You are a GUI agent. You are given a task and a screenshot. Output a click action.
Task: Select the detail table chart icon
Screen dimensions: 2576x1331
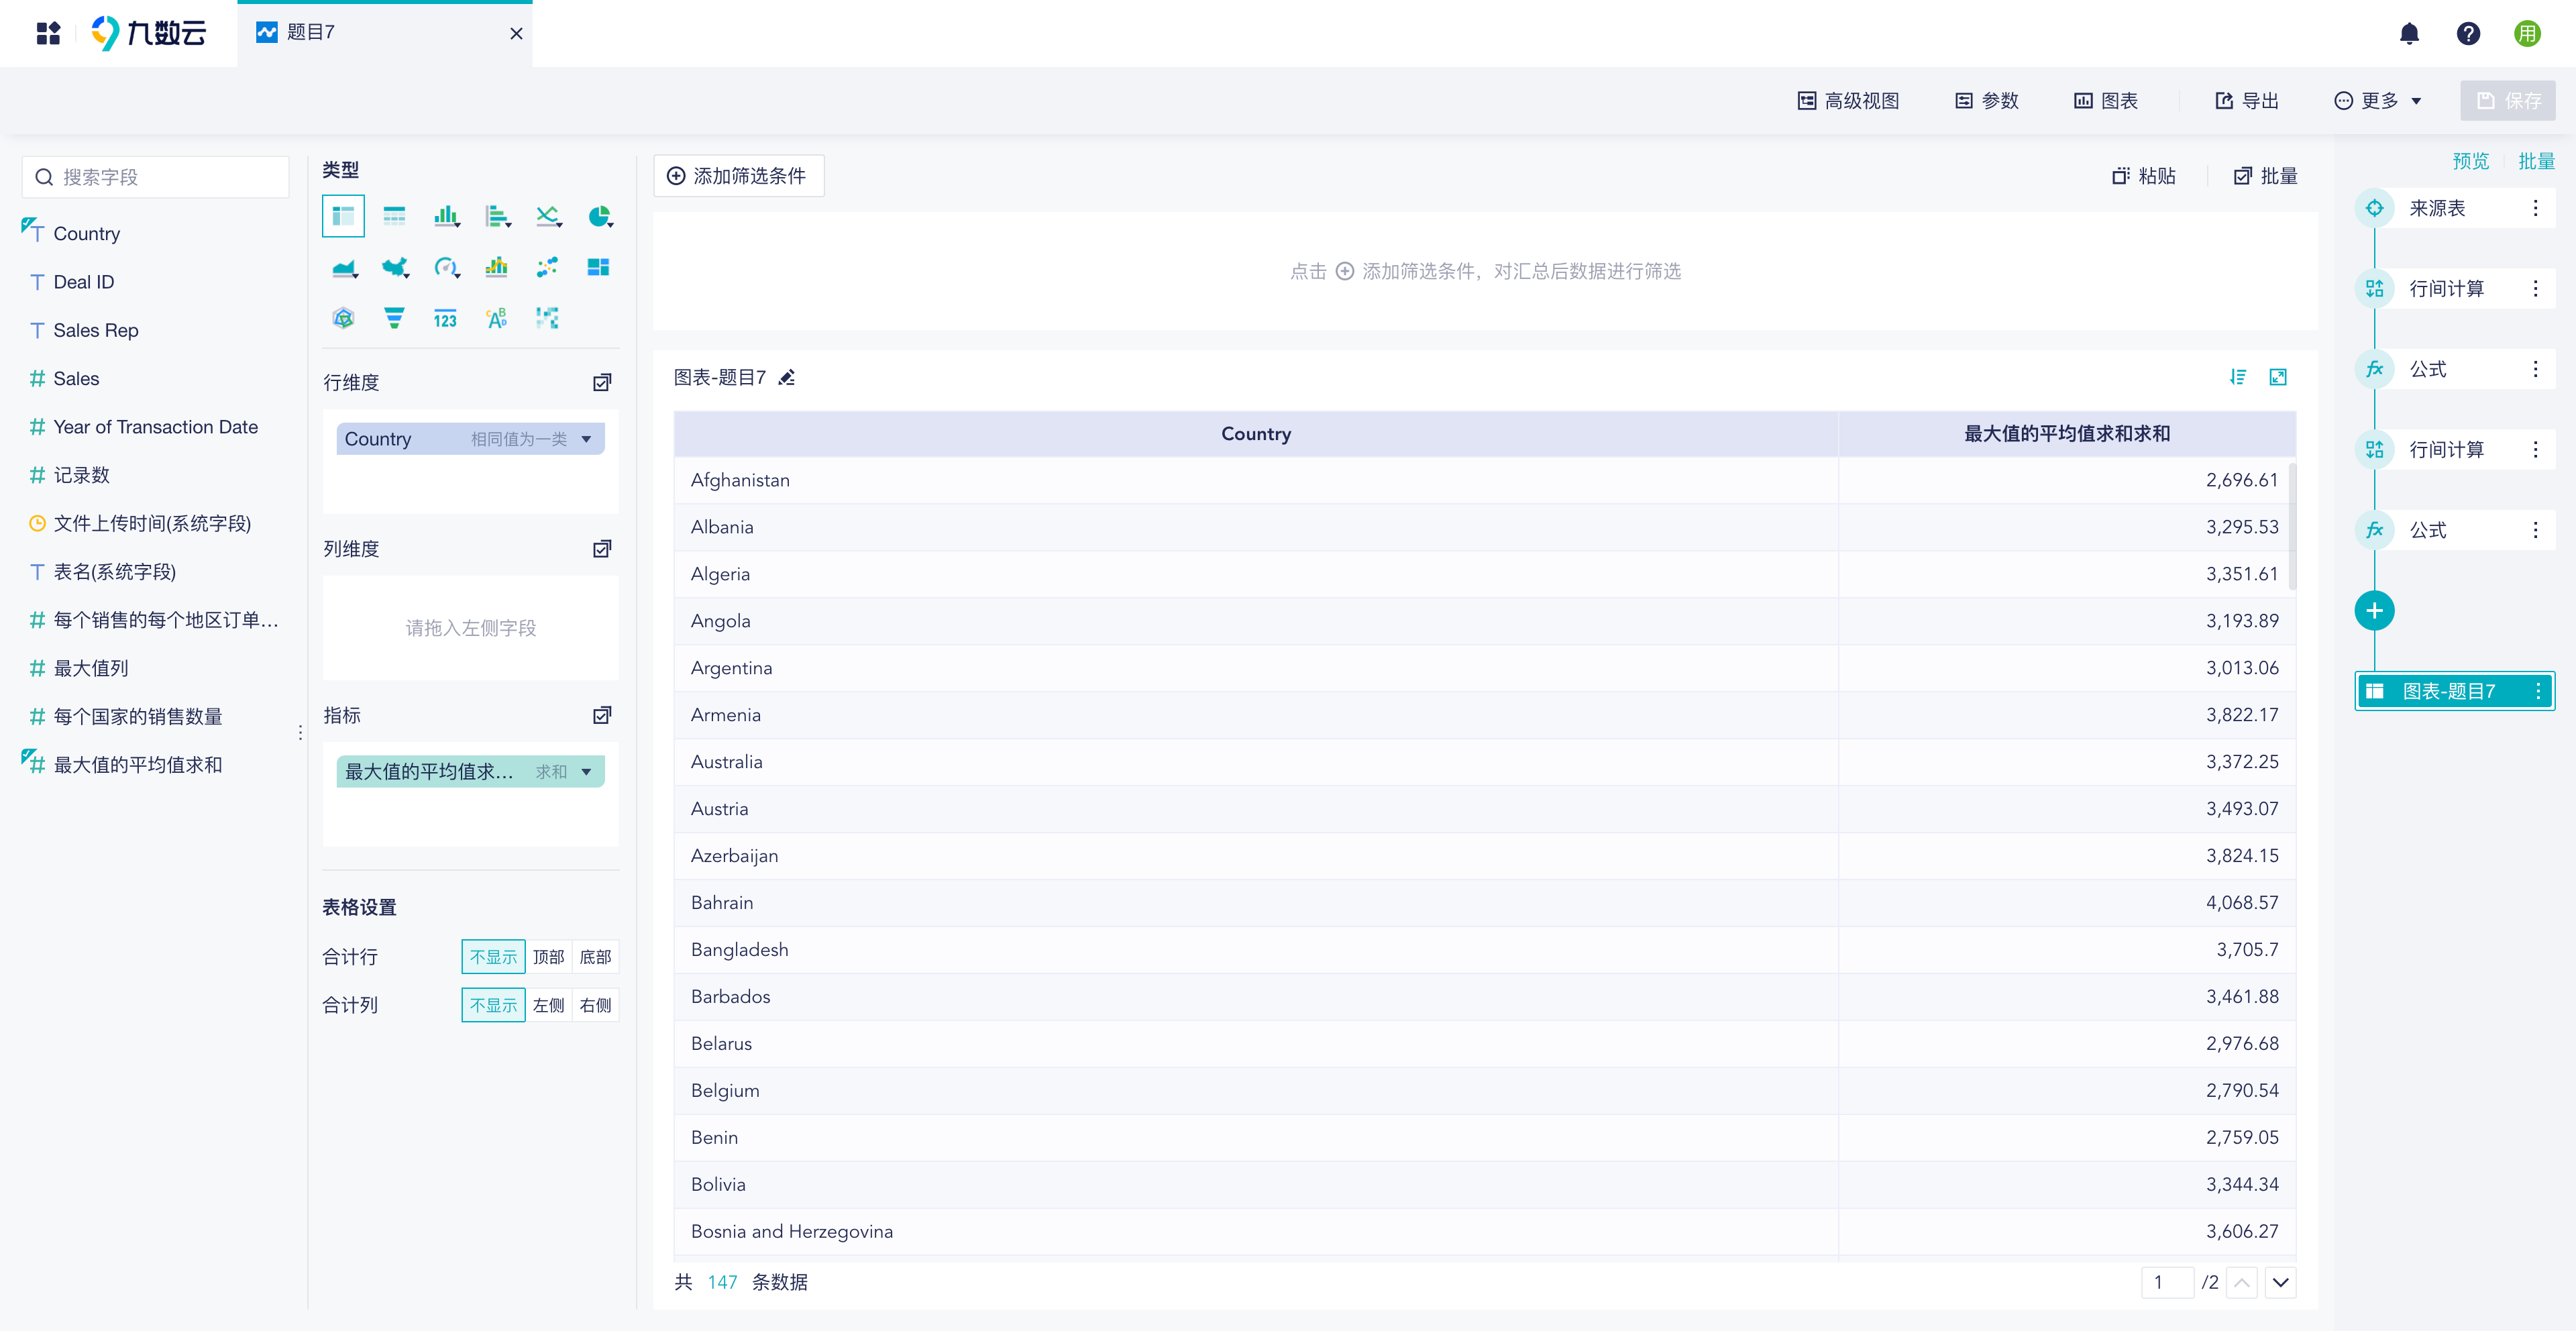coord(394,216)
